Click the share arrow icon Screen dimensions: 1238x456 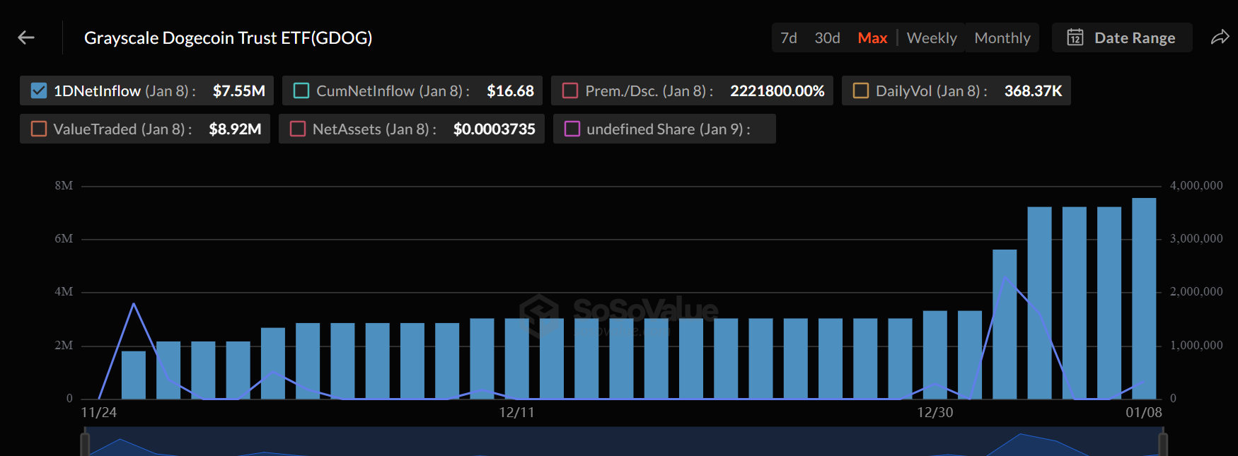[1220, 37]
